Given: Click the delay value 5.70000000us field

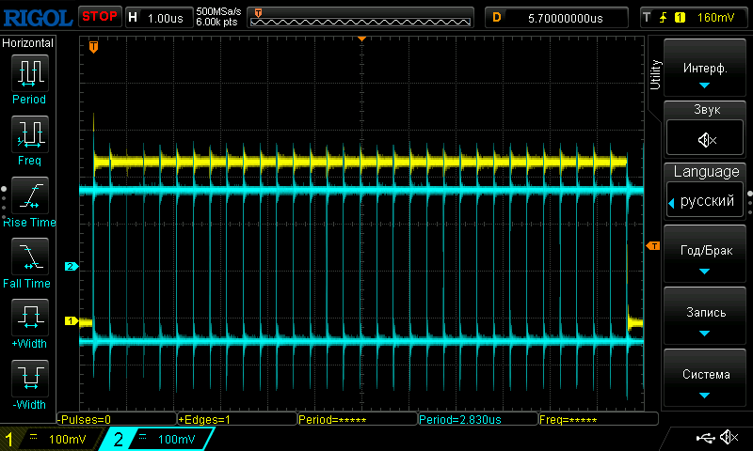Looking at the screenshot, I should [x=557, y=17].
